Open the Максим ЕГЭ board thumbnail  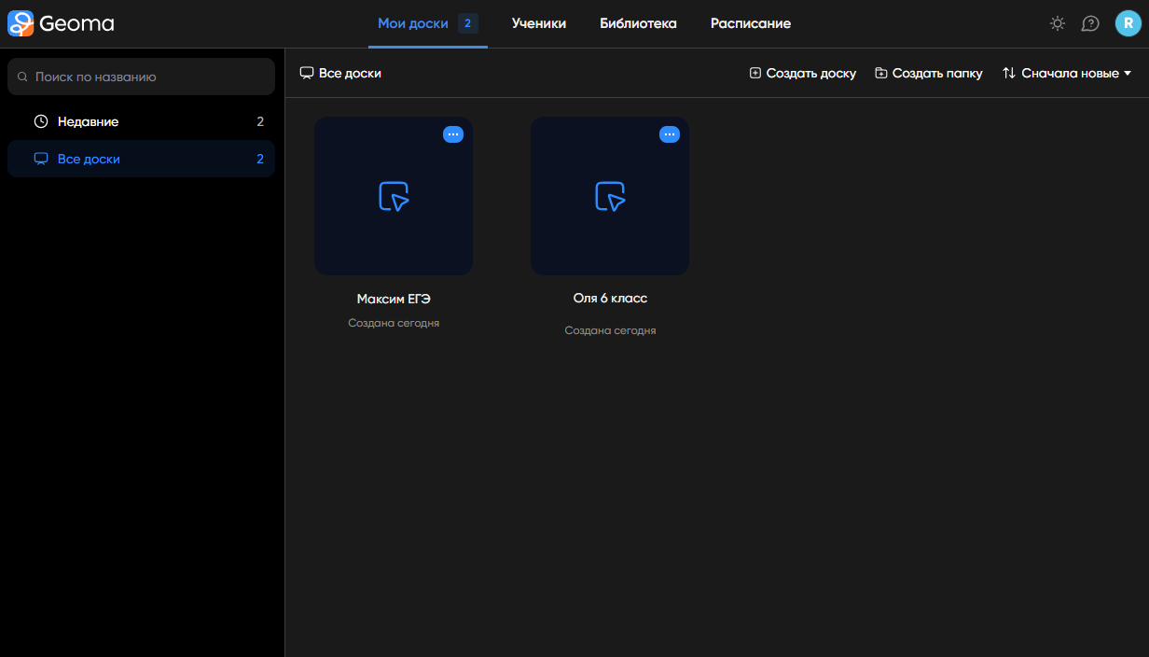point(394,196)
